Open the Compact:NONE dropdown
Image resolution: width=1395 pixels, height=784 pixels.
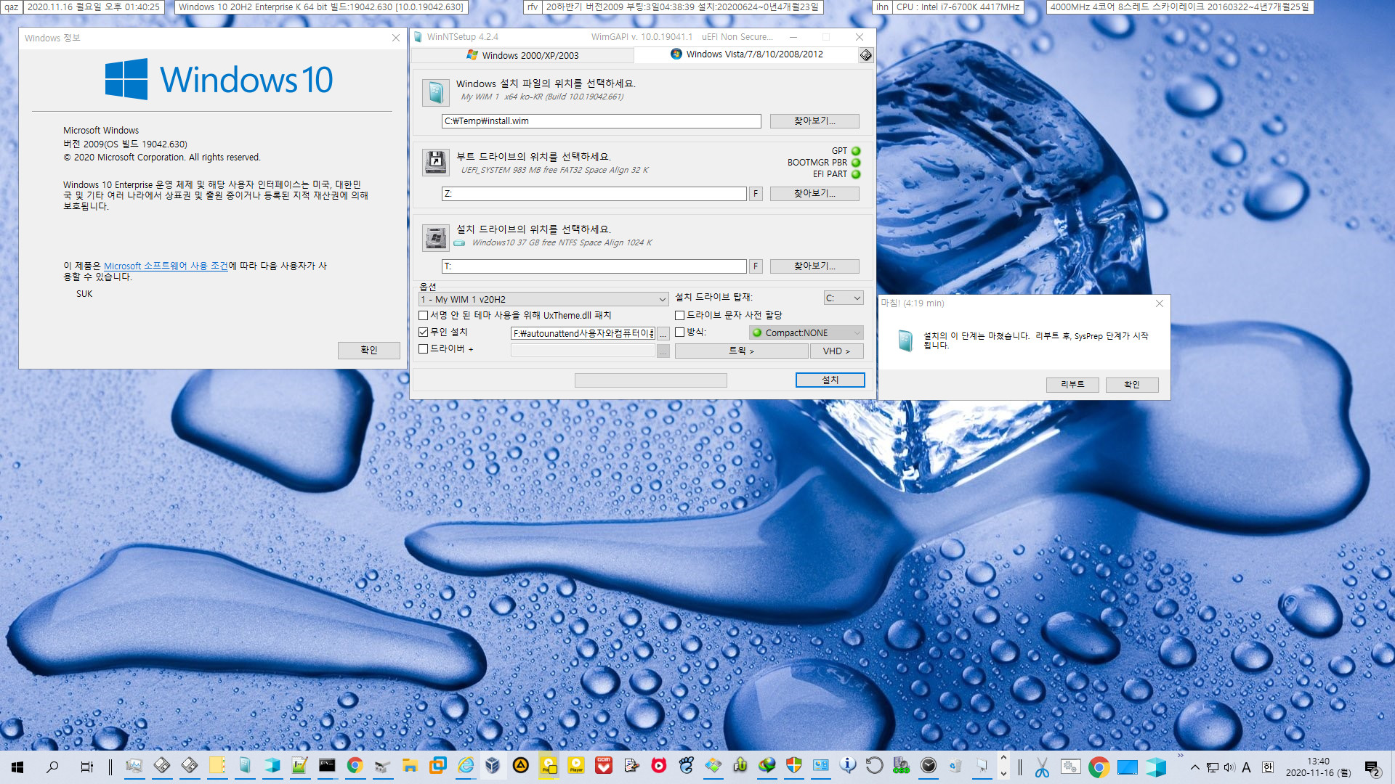[806, 333]
